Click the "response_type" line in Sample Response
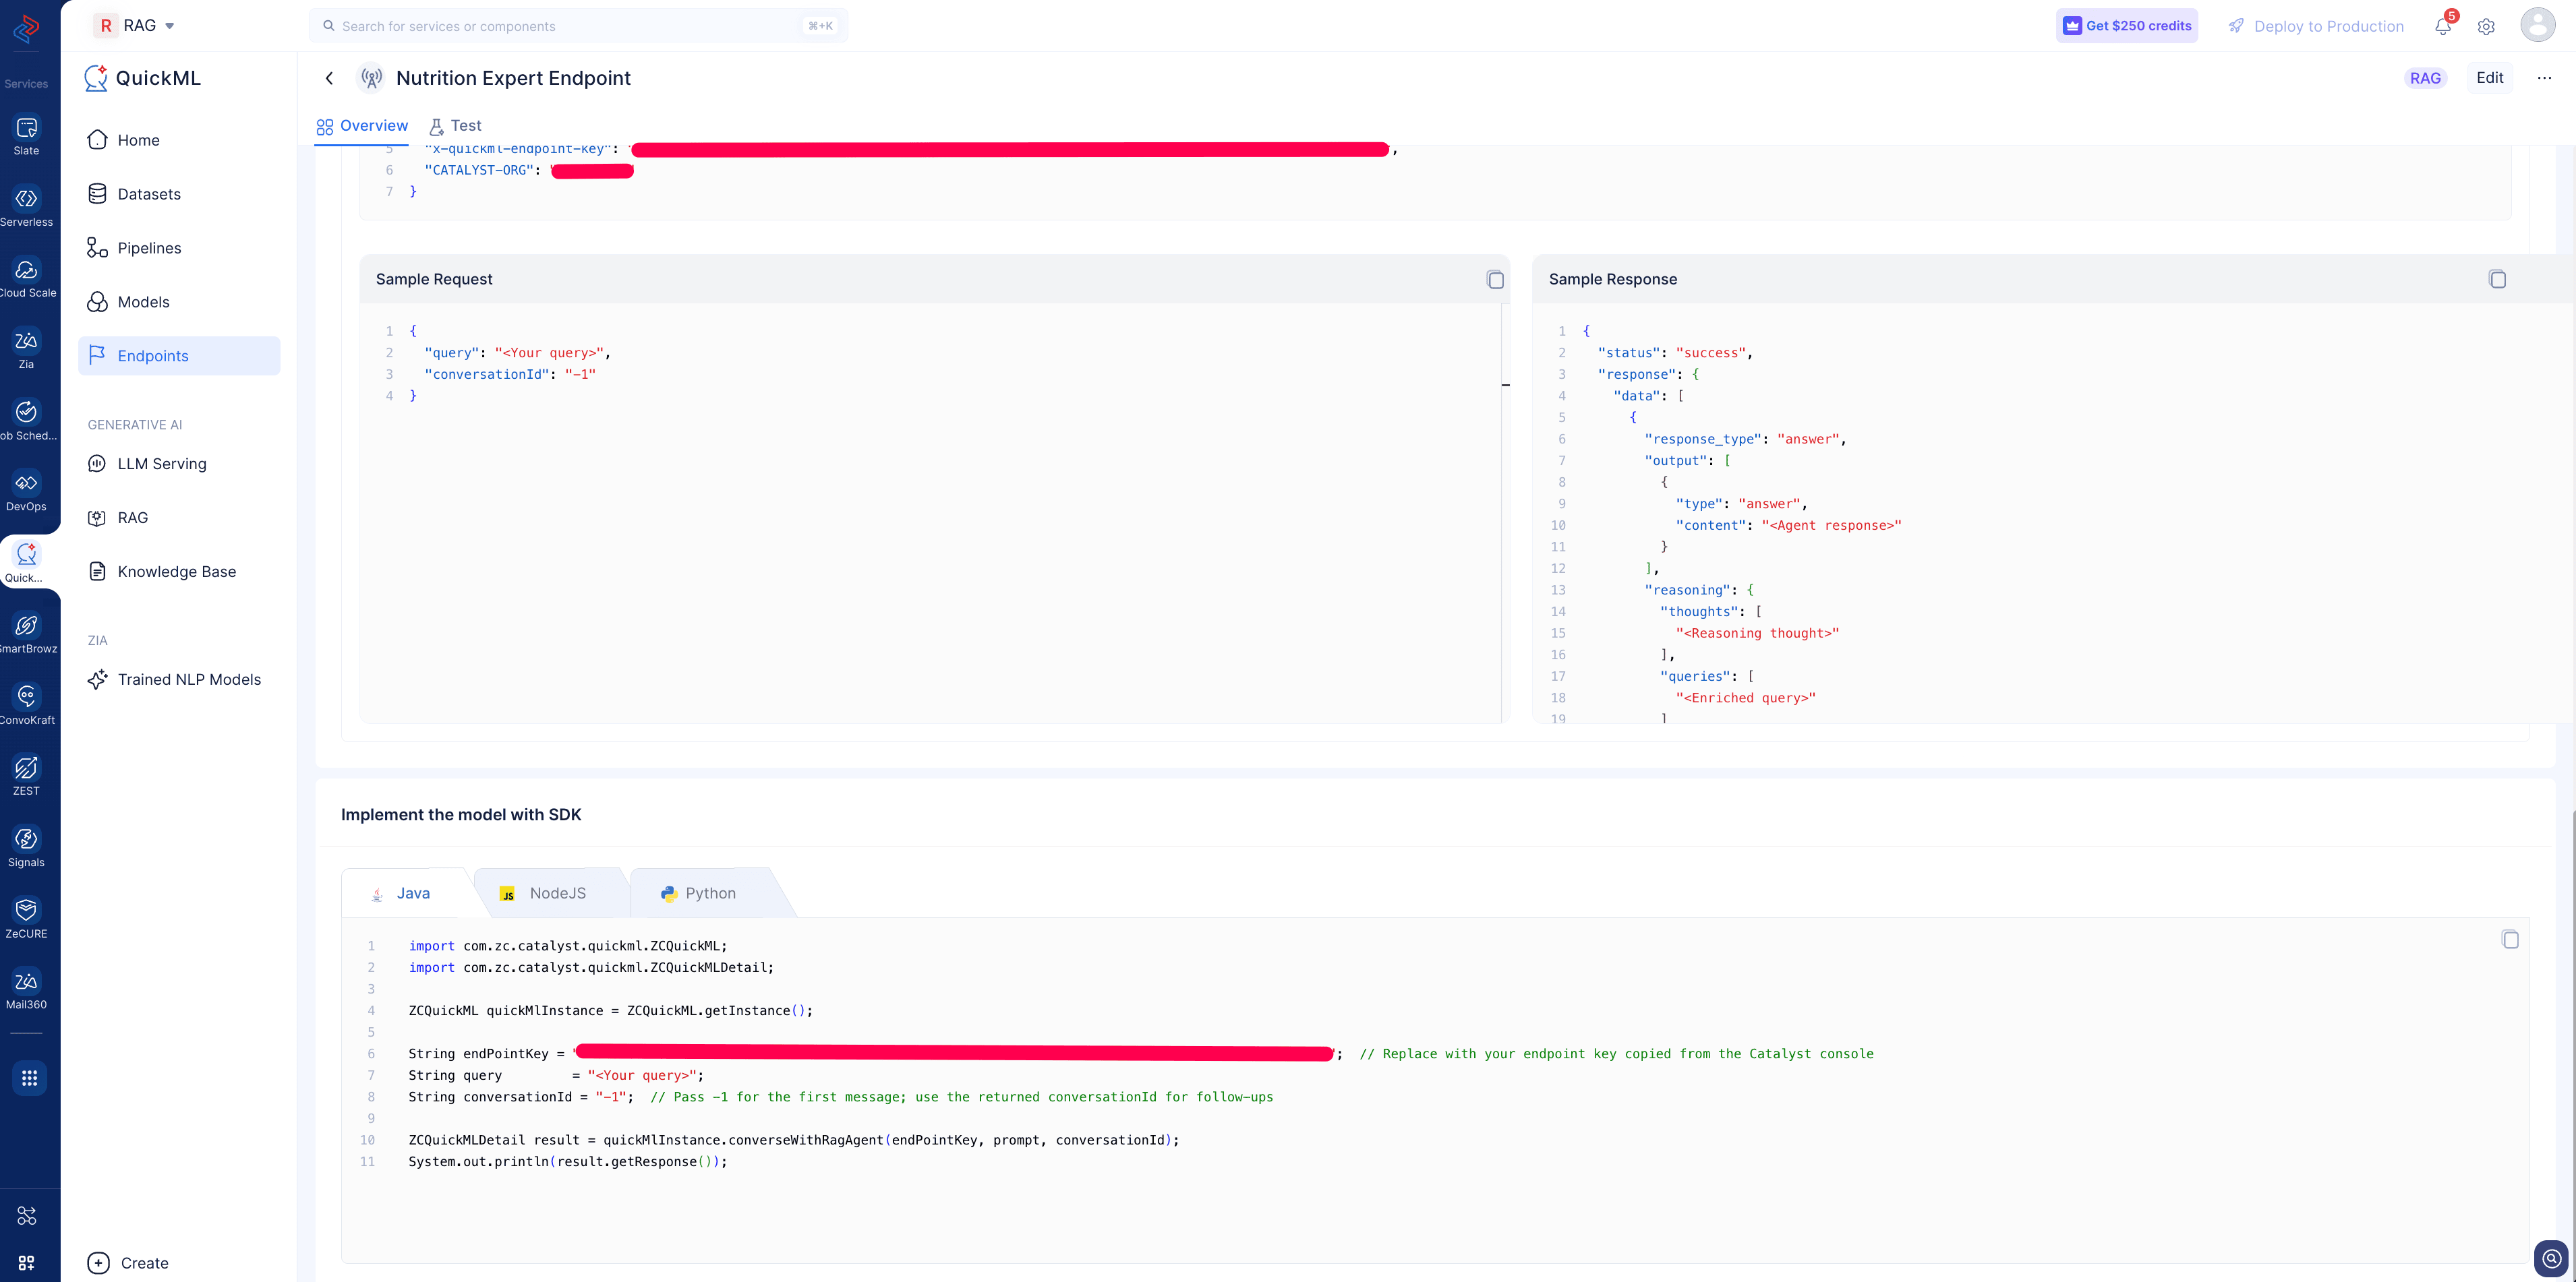The height and width of the screenshot is (1282, 2576). (x=1745, y=439)
